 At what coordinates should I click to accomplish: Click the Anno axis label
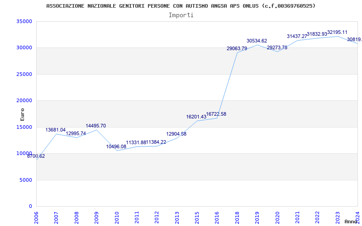click(351, 221)
